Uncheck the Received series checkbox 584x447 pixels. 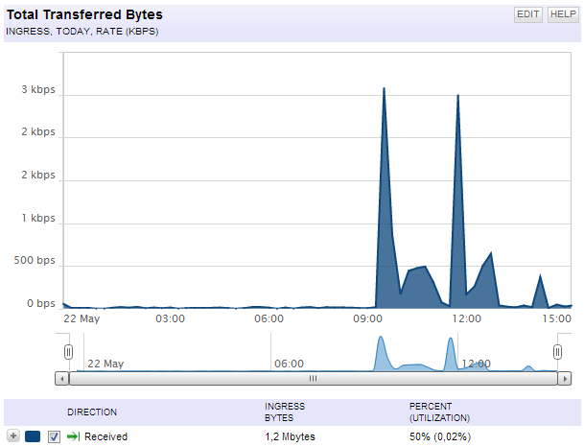click(54, 436)
